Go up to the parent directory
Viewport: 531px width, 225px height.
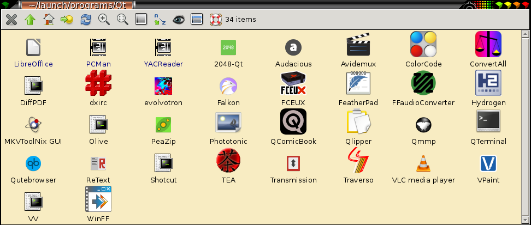tap(30, 19)
